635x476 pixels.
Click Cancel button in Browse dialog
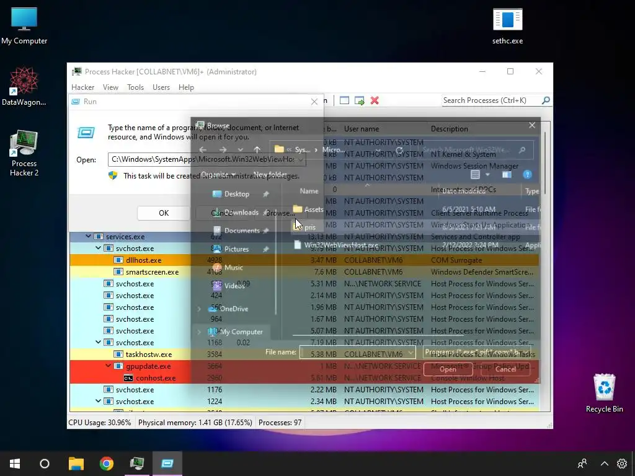click(x=505, y=369)
